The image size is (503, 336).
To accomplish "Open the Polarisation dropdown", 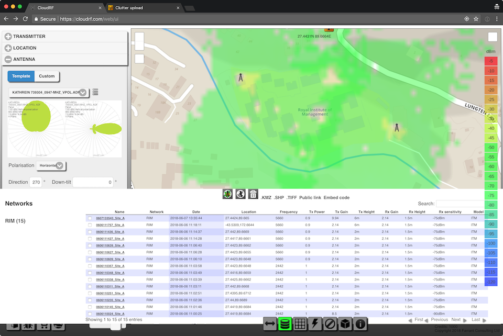I will point(51,165).
